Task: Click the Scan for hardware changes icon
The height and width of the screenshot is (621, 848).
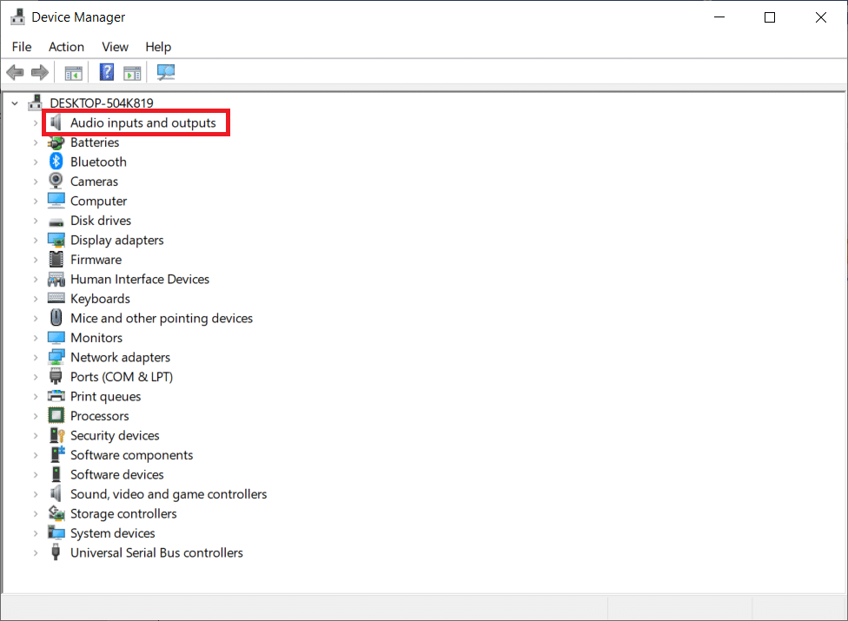Action: (165, 72)
